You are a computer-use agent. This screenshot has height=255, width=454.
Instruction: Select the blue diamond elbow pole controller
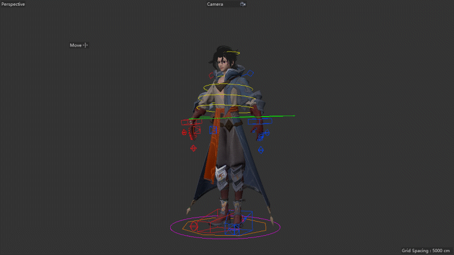click(261, 150)
